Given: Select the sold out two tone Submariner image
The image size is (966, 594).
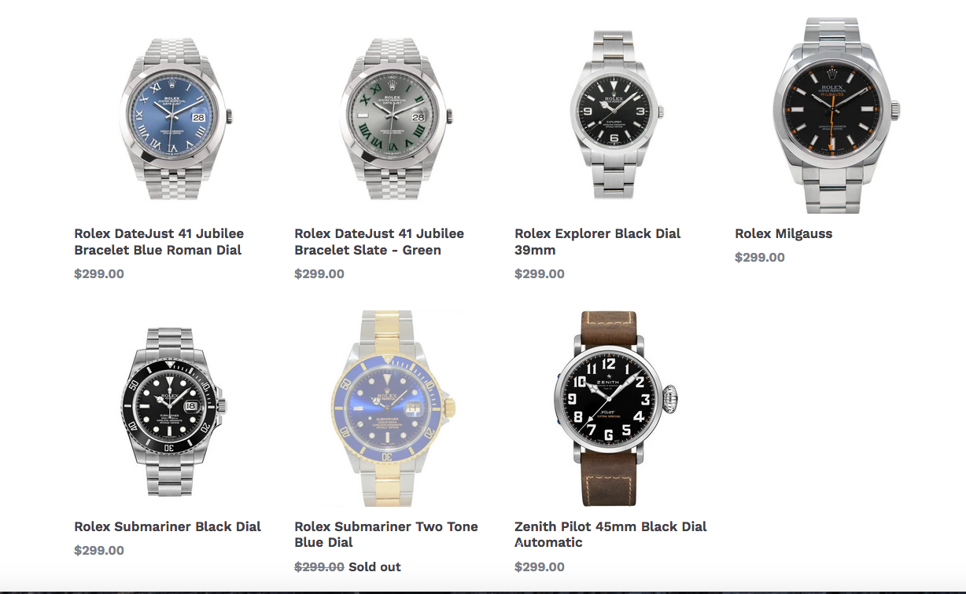Looking at the screenshot, I should pos(397,409).
